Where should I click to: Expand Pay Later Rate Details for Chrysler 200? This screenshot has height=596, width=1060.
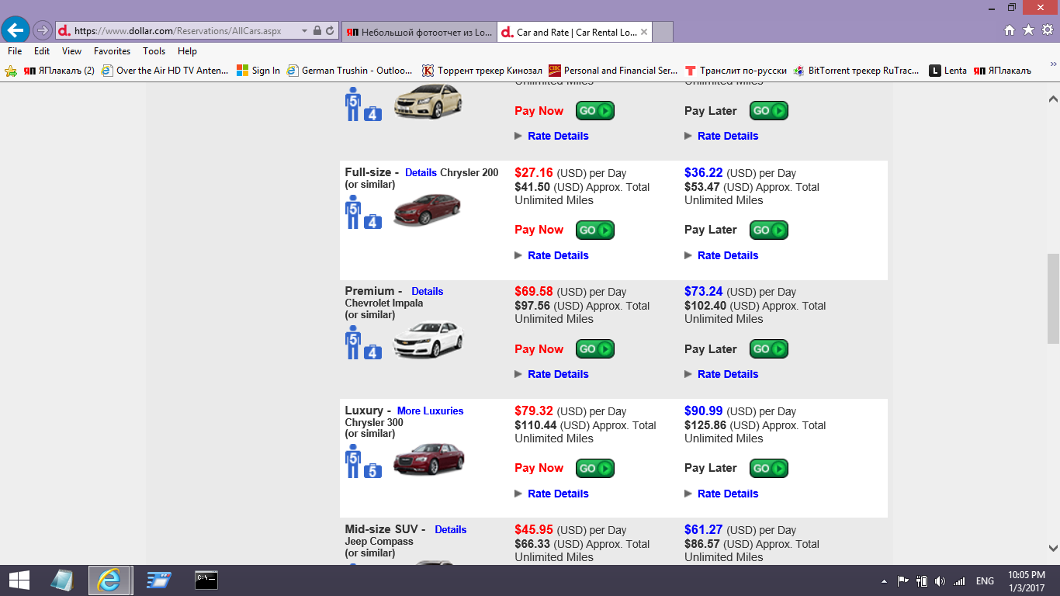point(722,255)
